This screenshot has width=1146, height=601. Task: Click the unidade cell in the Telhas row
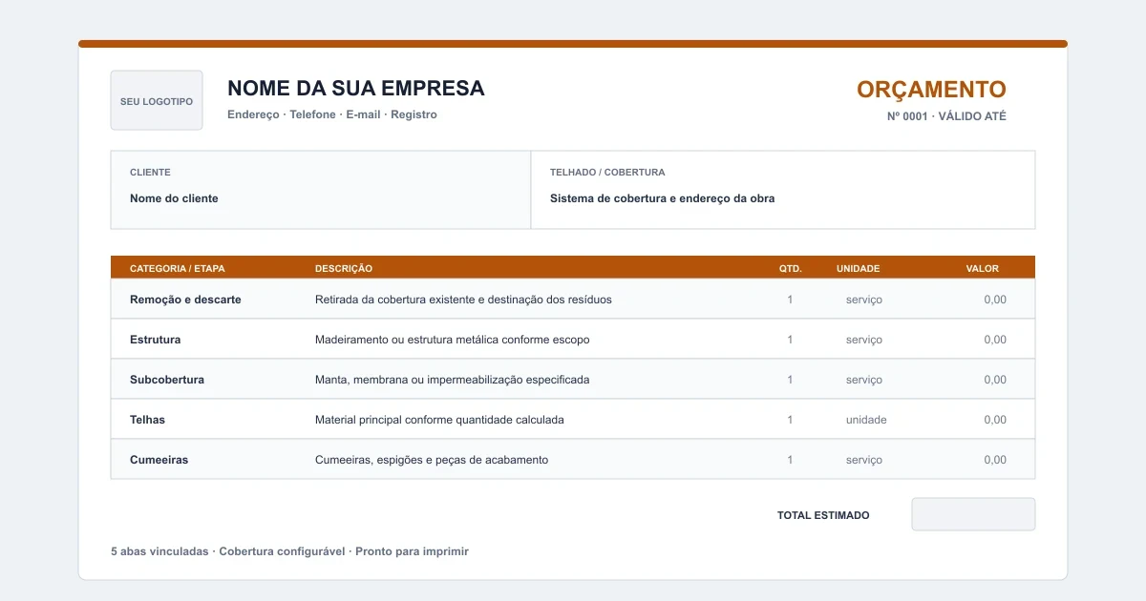coord(866,420)
